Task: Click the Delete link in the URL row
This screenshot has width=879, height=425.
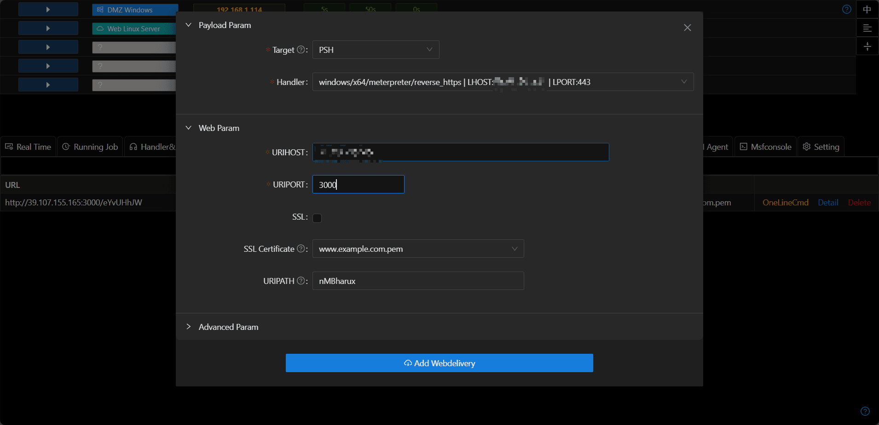Action: click(x=859, y=203)
